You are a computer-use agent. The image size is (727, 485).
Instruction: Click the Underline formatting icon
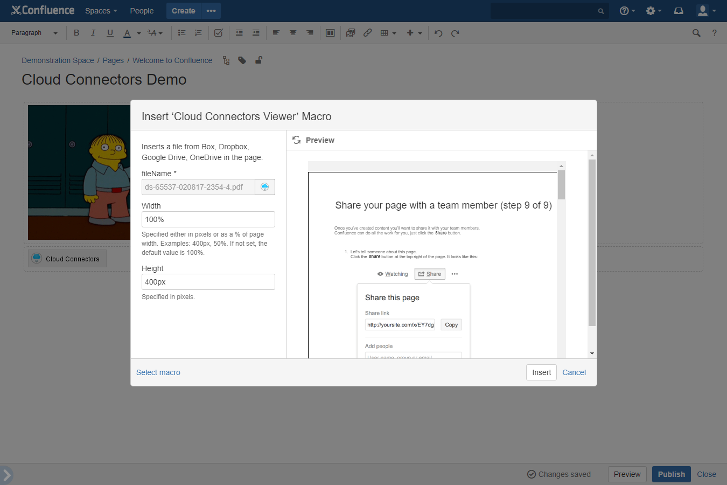click(110, 33)
